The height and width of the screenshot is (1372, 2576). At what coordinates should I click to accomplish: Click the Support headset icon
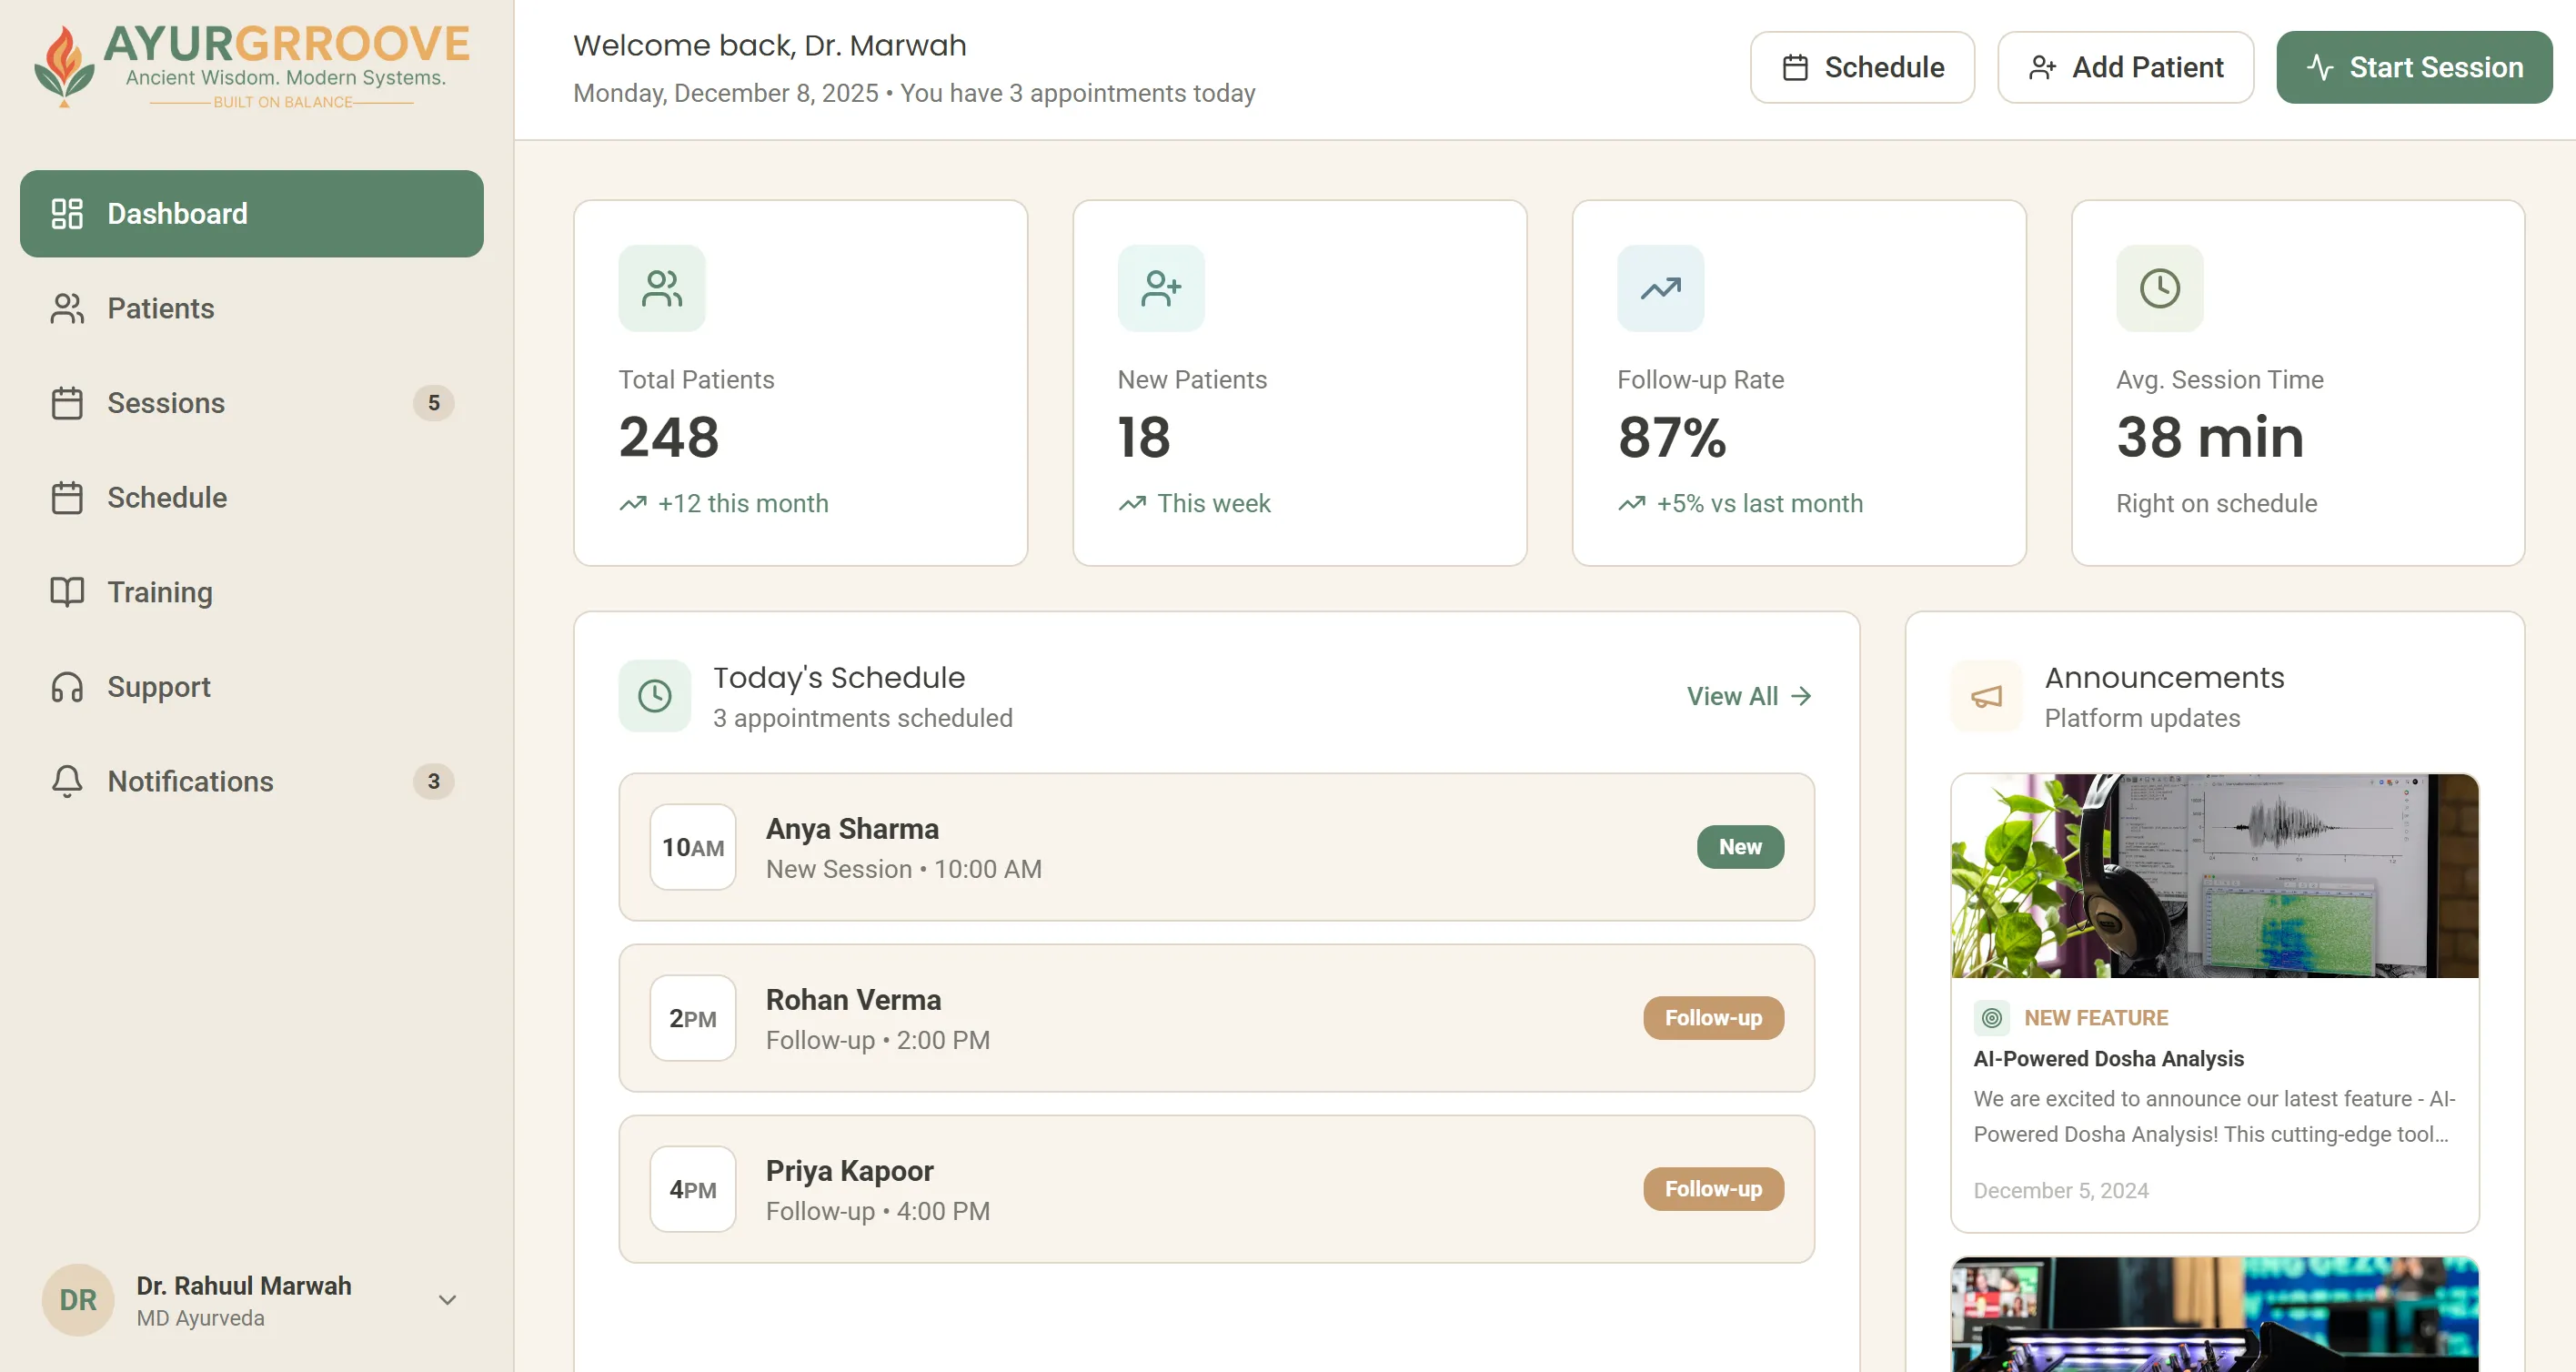[x=67, y=687]
